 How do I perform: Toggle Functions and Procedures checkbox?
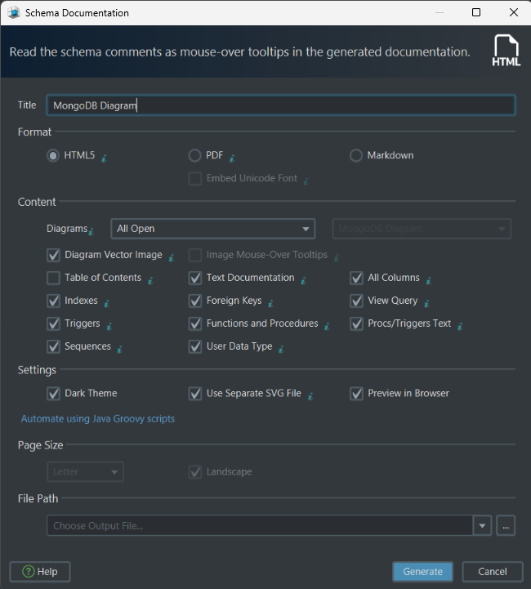pos(195,324)
